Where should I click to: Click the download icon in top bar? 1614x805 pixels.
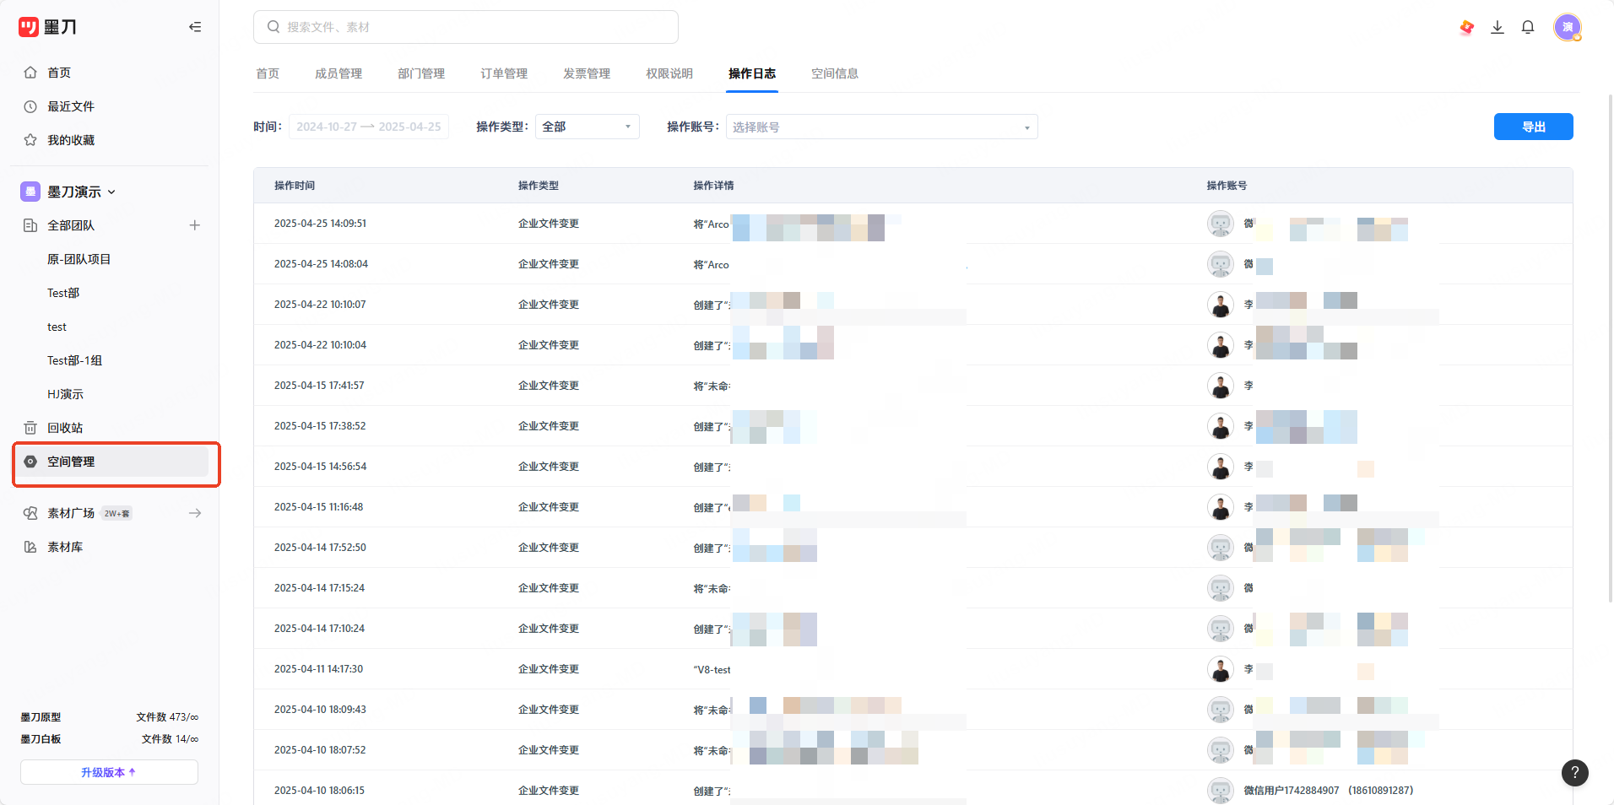pyautogui.click(x=1498, y=27)
